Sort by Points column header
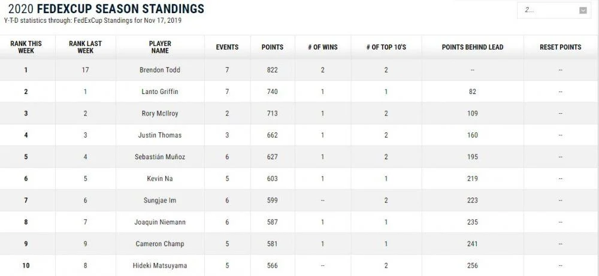The width and height of the screenshot is (599, 276). 273,47
